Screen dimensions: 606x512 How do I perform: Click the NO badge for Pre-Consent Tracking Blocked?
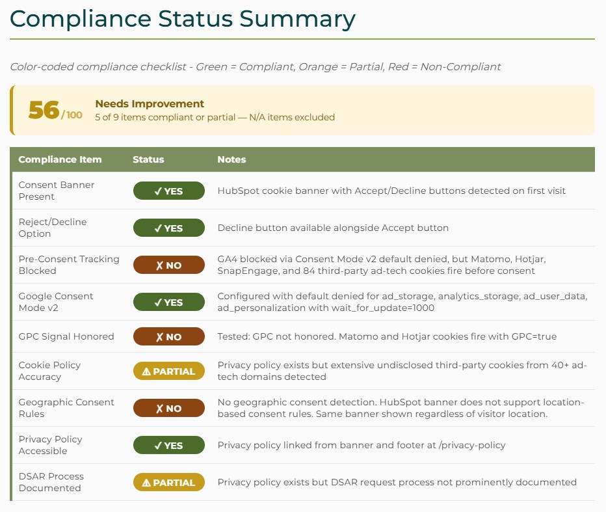click(x=169, y=264)
